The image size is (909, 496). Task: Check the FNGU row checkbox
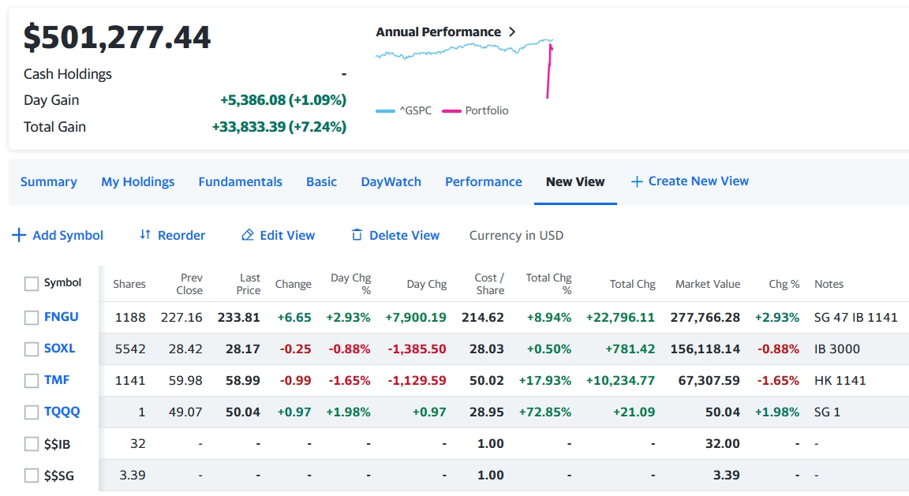coord(32,317)
